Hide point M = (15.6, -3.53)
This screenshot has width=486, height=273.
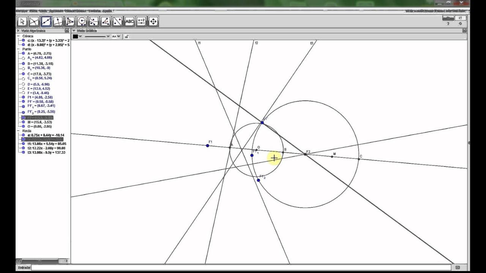[23, 122]
